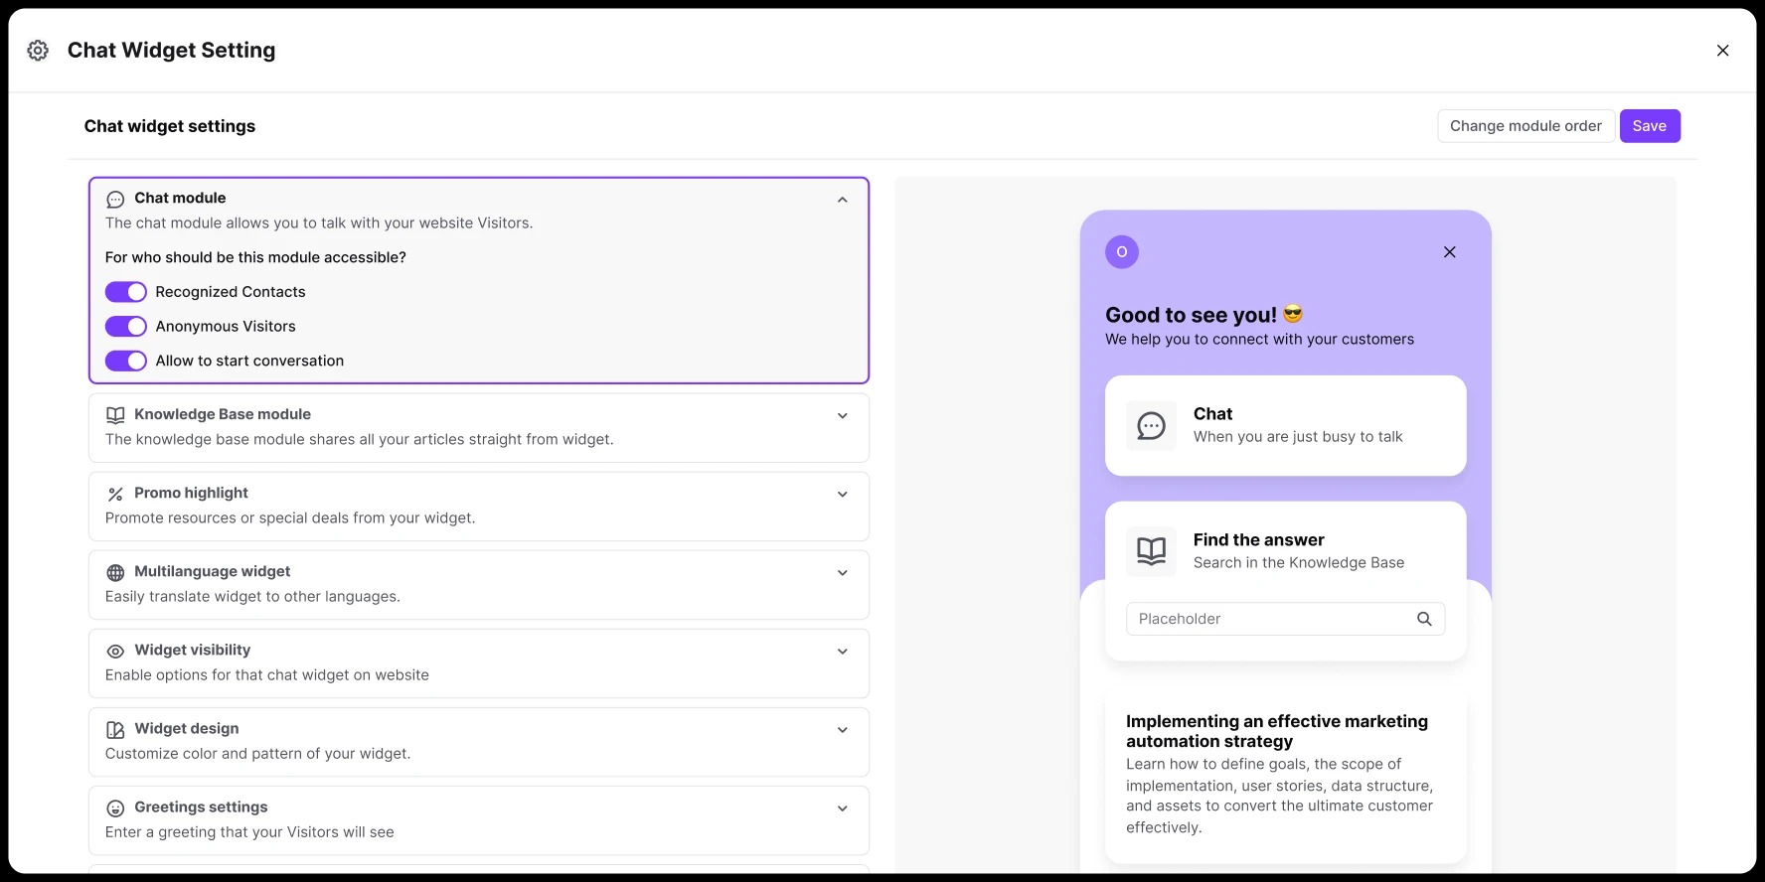Viewport: 1765px width, 882px height.
Task: Click the Change module order button
Action: (x=1525, y=126)
